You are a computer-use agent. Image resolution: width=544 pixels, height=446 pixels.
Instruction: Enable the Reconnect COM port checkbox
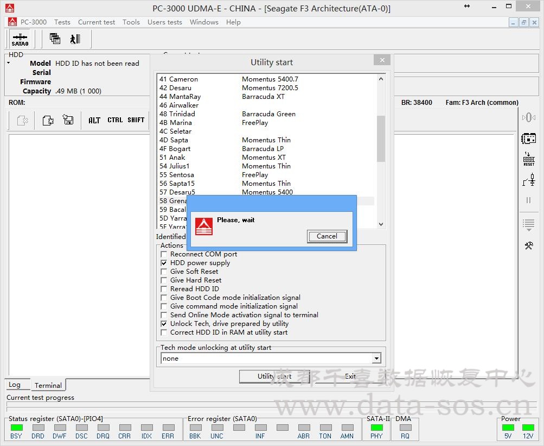[x=164, y=254]
